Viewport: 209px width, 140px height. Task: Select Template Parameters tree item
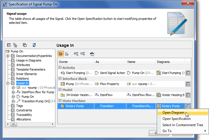31,69
